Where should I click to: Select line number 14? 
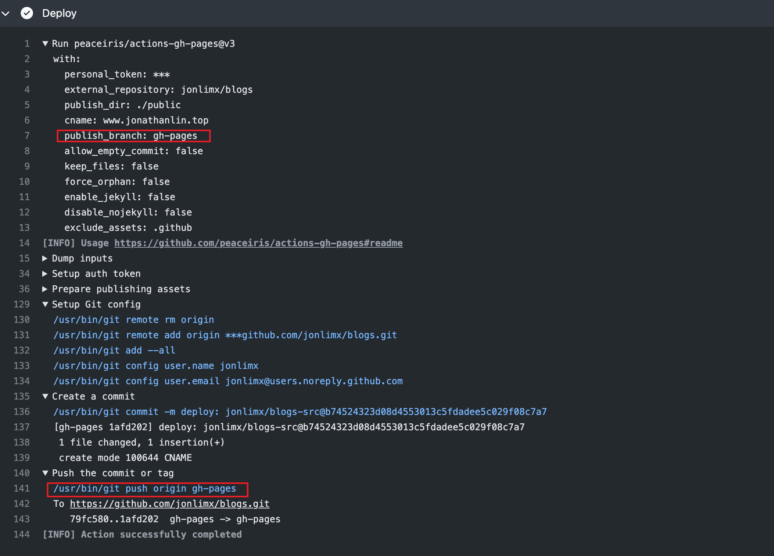pyautogui.click(x=24, y=243)
